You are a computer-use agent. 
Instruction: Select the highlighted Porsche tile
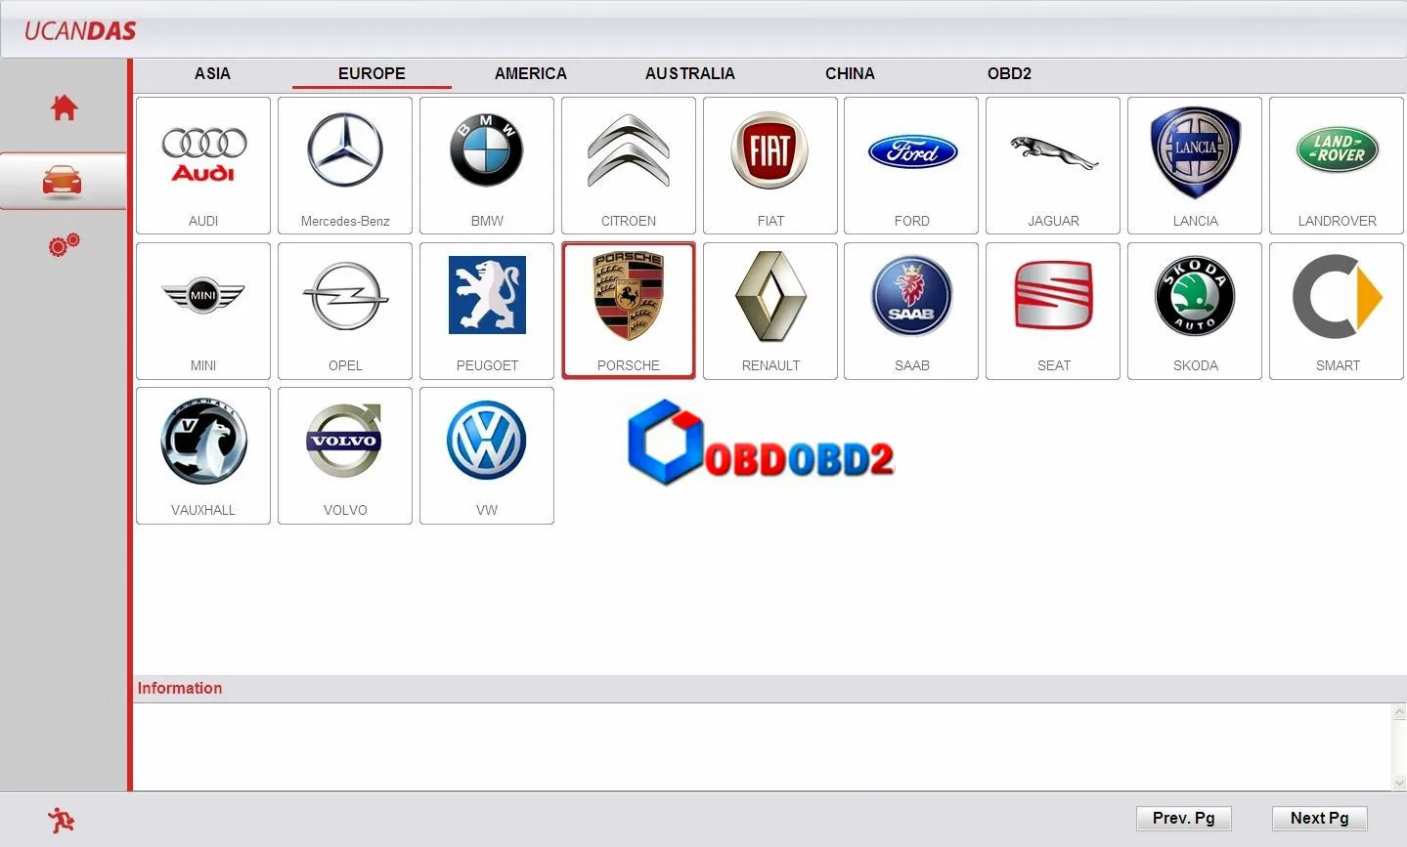click(629, 311)
